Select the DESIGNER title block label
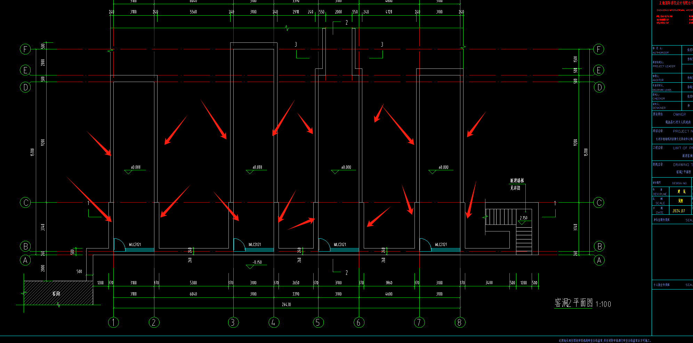The height and width of the screenshot is (343, 693). (659, 108)
